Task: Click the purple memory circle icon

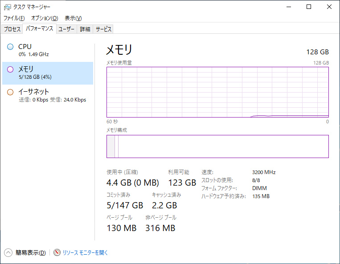Action: 10,69
